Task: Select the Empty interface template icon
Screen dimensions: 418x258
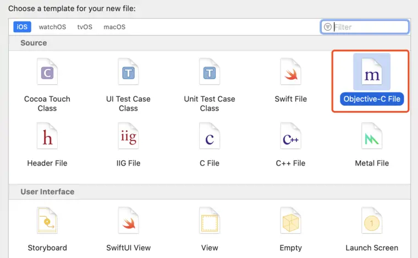Action: click(x=290, y=221)
